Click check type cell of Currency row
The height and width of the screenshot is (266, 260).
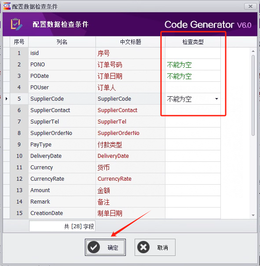(x=193, y=168)
